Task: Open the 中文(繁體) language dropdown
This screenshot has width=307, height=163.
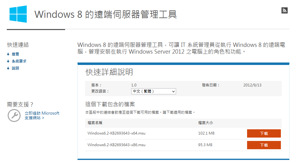Action: pyautogui.click(x=154, y=91)
